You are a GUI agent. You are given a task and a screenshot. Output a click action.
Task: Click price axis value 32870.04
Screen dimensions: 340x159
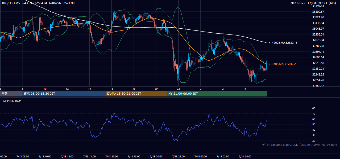click(x=318, y=40)
